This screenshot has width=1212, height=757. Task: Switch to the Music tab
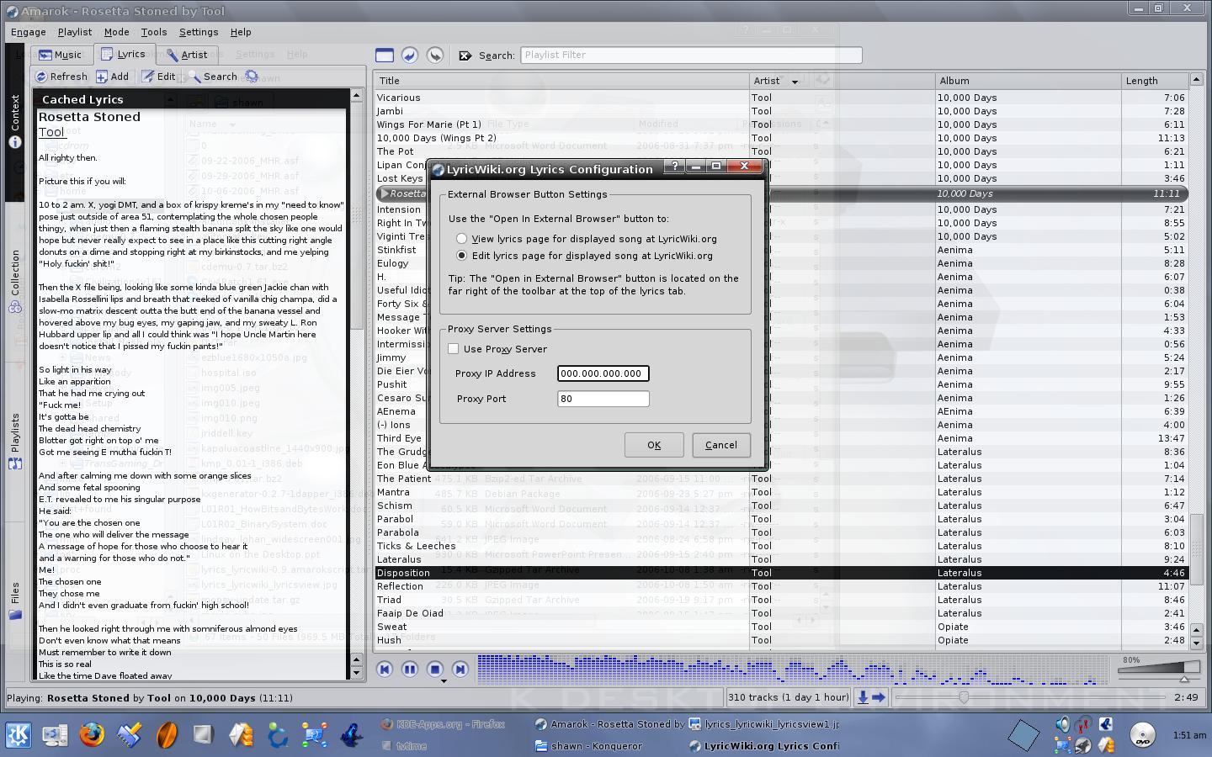coord(61,55)
